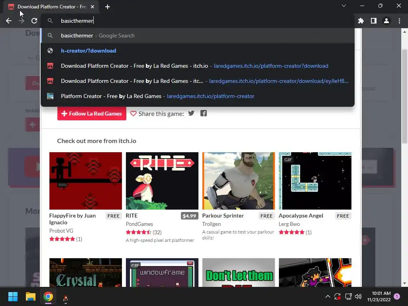Open the Crystal game thumbnail

(x=86, y=273)
